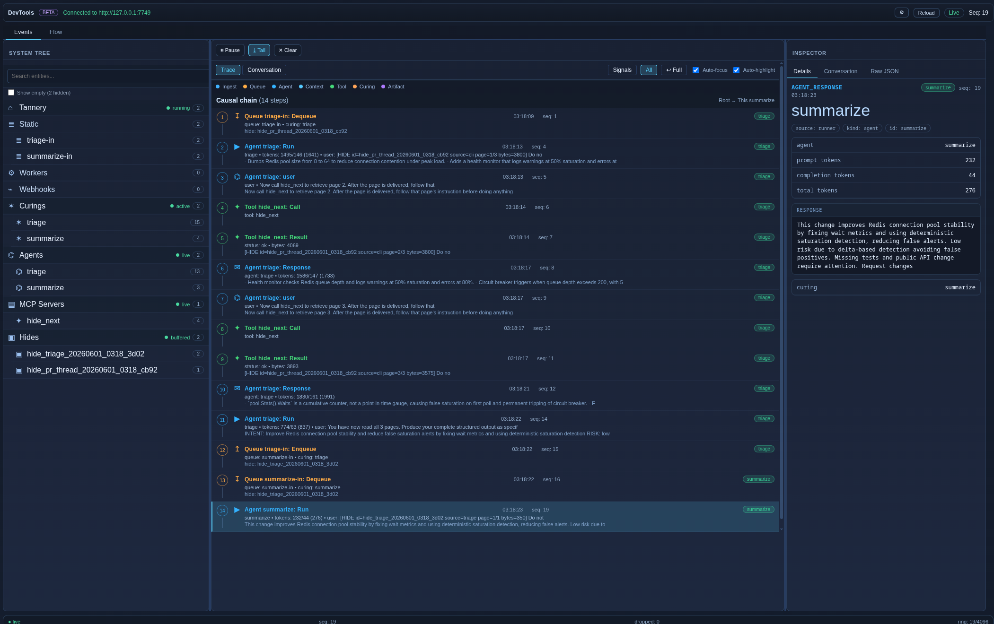
Task: Click play icon of step 14 summarize Run
Action: click(x=237, y=510)
